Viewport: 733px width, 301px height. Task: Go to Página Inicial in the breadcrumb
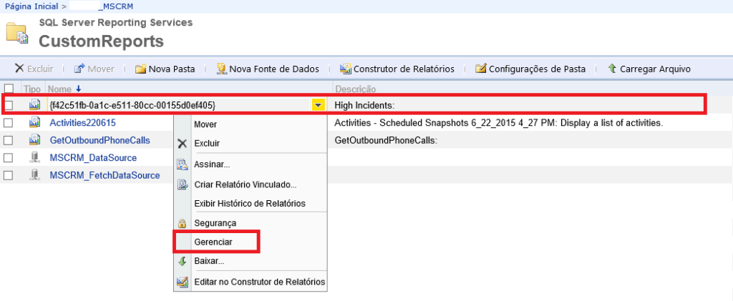[31, 6]
